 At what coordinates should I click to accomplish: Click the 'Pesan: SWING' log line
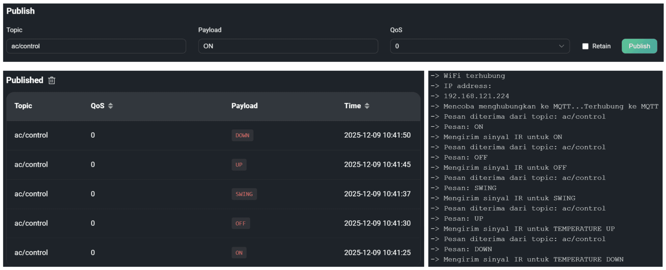click(x=464, y=188)
